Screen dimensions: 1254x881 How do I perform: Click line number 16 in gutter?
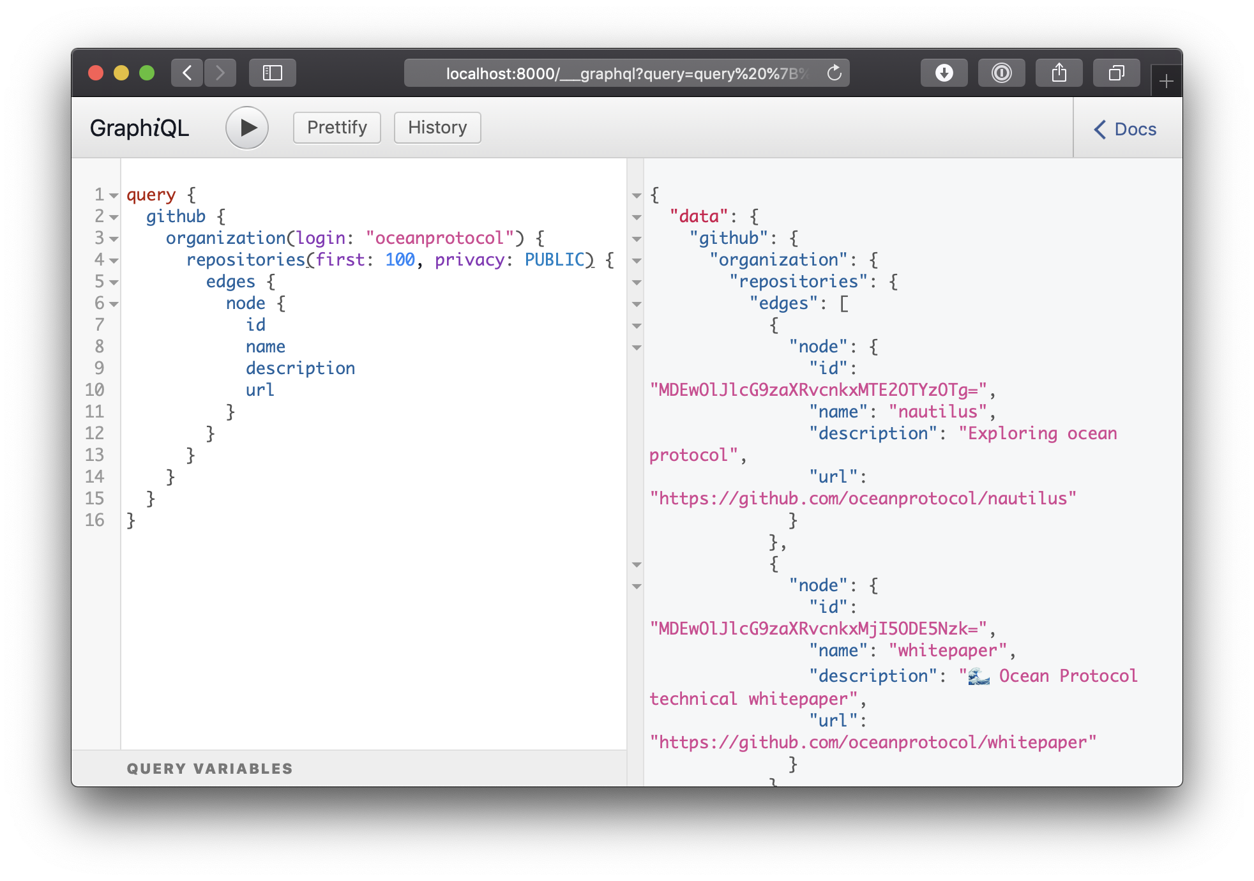click(94, 520)
